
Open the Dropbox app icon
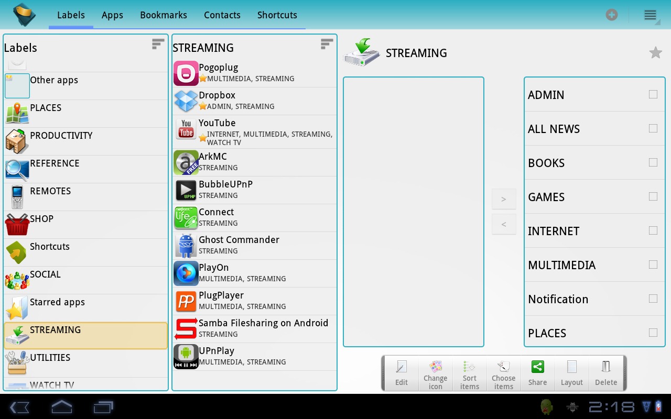185,101
